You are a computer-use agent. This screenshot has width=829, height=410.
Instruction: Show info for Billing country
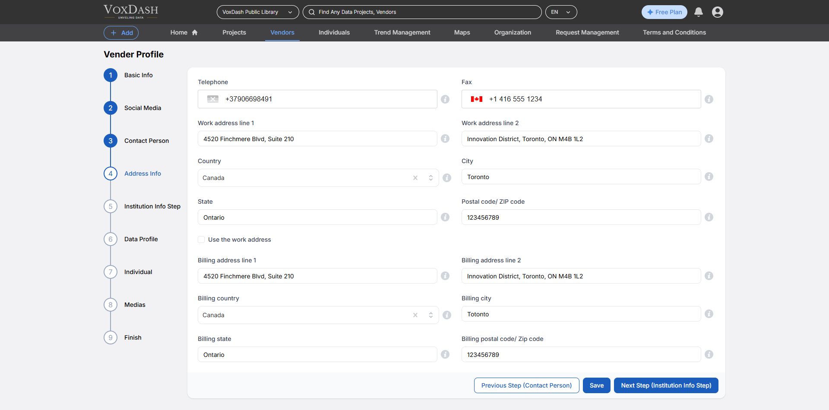coord(447,315)
